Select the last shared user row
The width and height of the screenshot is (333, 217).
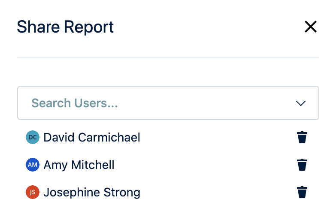click(167, 193)
